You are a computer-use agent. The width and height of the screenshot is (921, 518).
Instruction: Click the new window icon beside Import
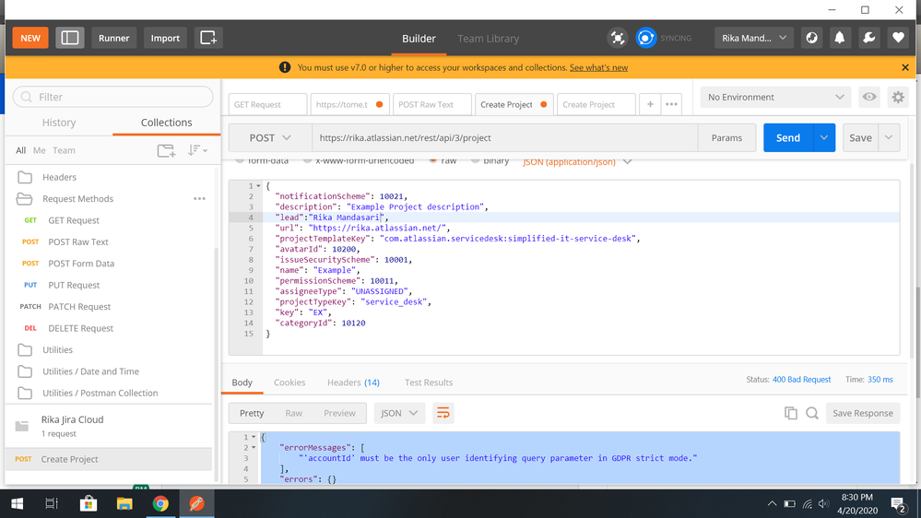(x=208, y=38)
